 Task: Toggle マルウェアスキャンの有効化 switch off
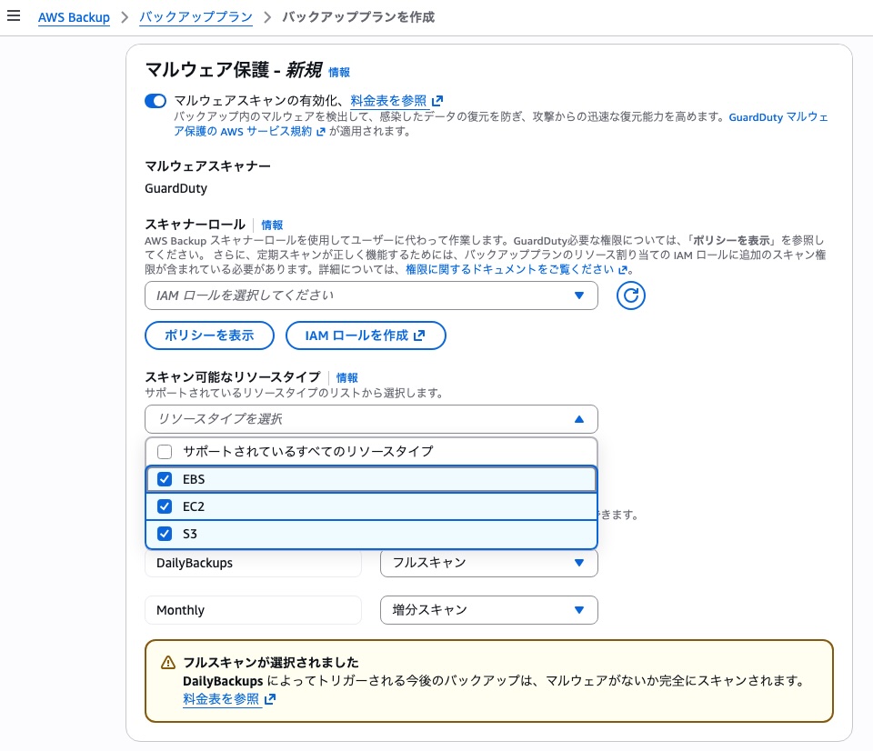point(156,101)
